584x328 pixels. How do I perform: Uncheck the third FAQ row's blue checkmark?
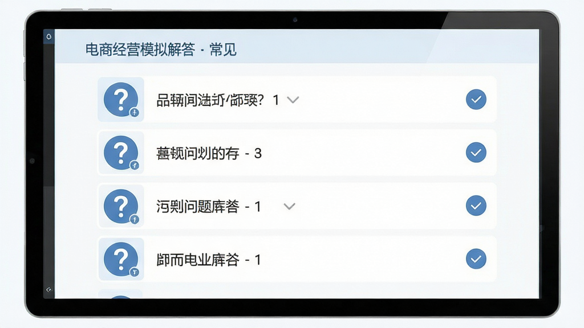[x=476, y=206]
